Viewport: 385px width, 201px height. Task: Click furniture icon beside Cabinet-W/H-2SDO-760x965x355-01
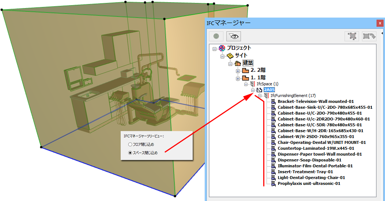(x=273, y=137)
